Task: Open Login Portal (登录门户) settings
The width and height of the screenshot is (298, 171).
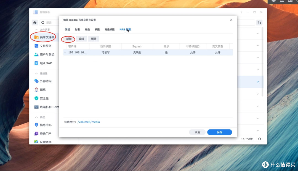Action: (43, 134)
